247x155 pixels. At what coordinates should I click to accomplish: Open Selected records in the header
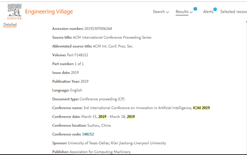coord(233,12)
